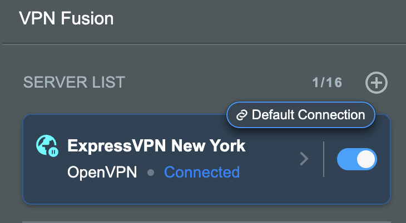Add a new VPN server with plus icon

(376, 83)
